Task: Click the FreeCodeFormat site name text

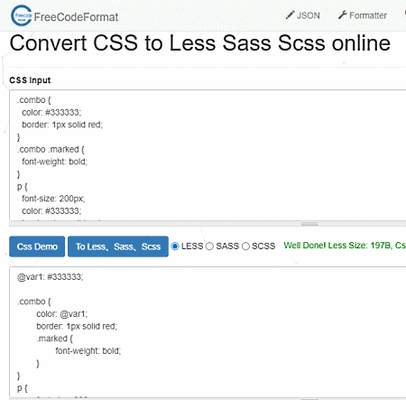Action: click(76, 17)
